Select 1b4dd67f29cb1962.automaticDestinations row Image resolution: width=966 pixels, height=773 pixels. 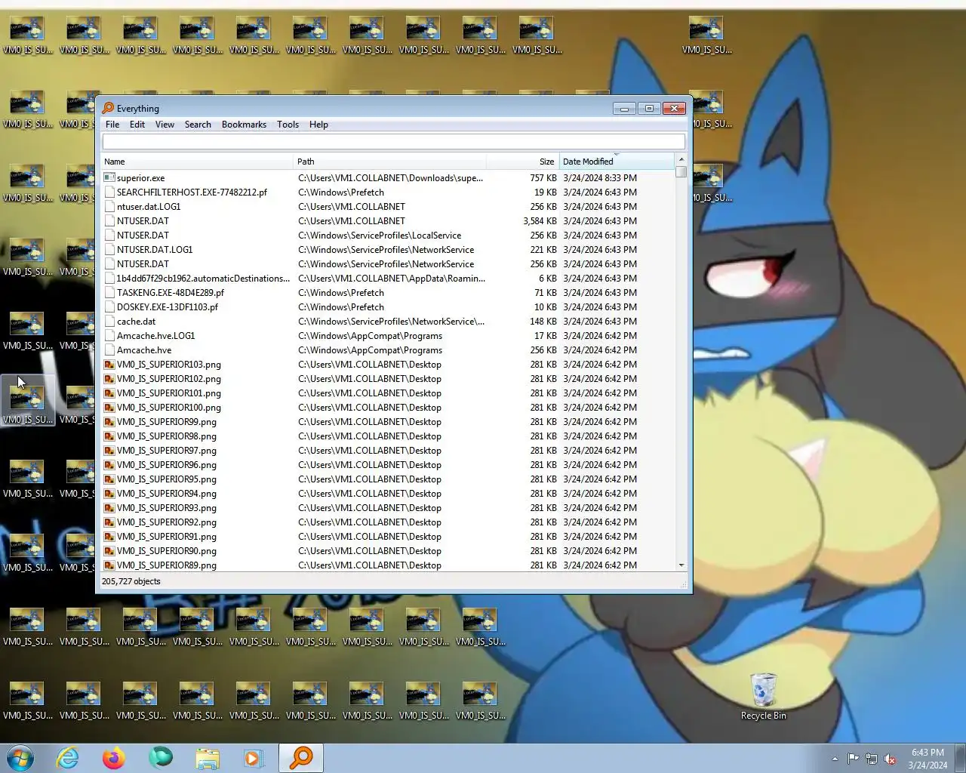coord(389,278)
